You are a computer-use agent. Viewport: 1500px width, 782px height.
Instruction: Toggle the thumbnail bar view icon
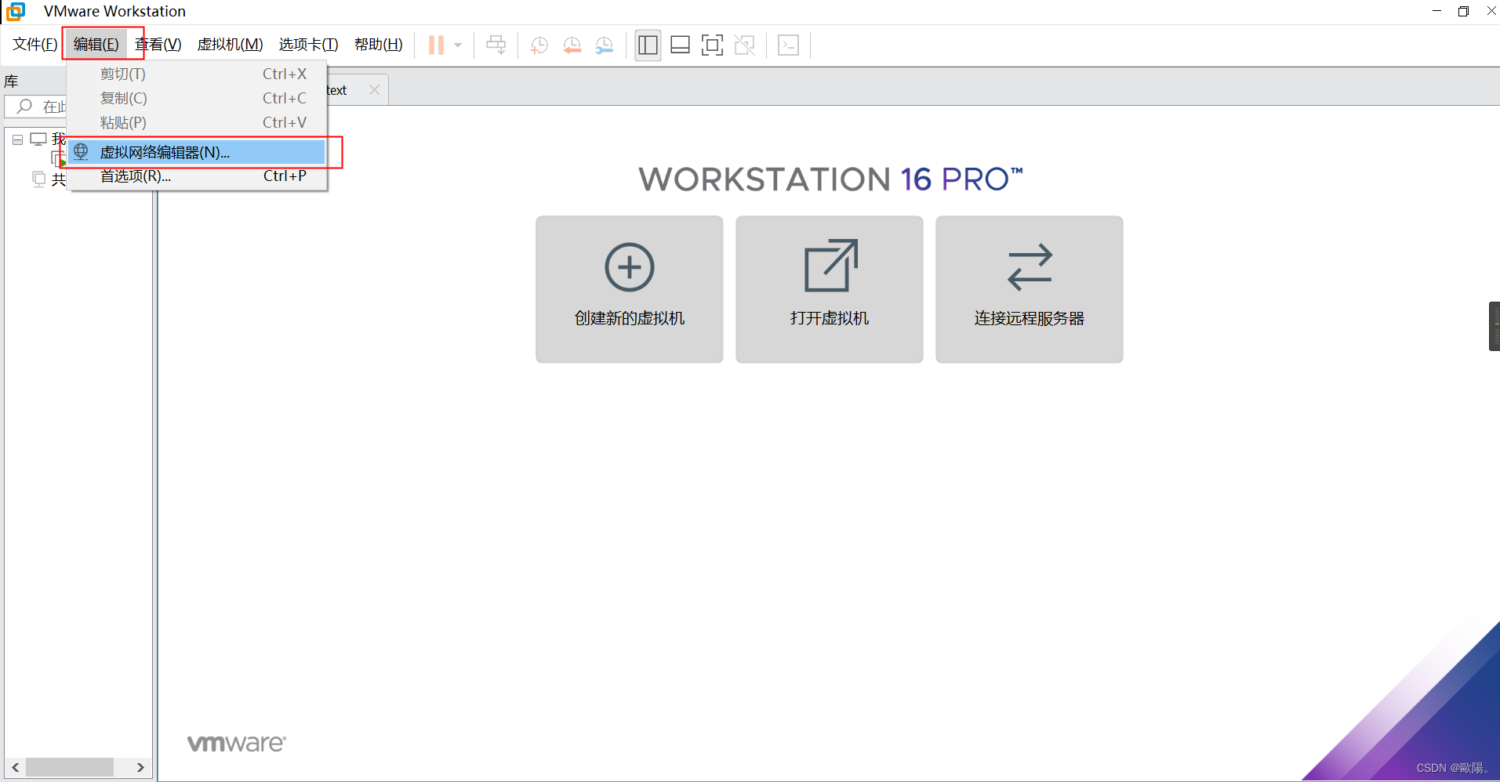pos(680,45)
